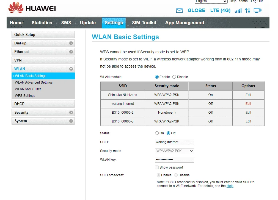The image size is (278, 200).
Task: Click the B310_00000-3 SSID cell
Action: [x=123, y=121]
